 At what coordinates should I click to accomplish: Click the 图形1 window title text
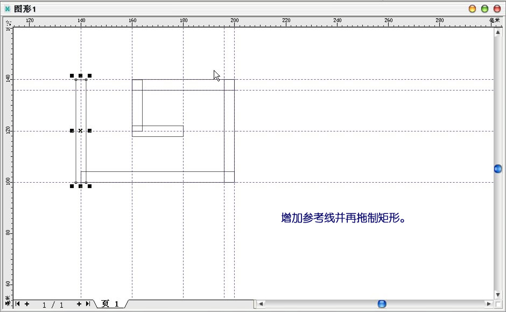[x=25, y=9]
